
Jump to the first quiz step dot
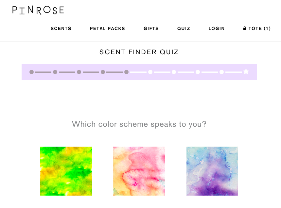31,72
